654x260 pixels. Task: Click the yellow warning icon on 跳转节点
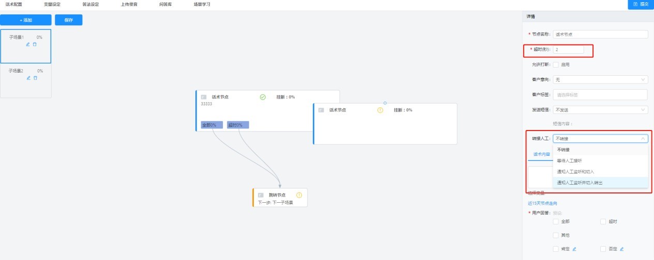click(299, 195)
